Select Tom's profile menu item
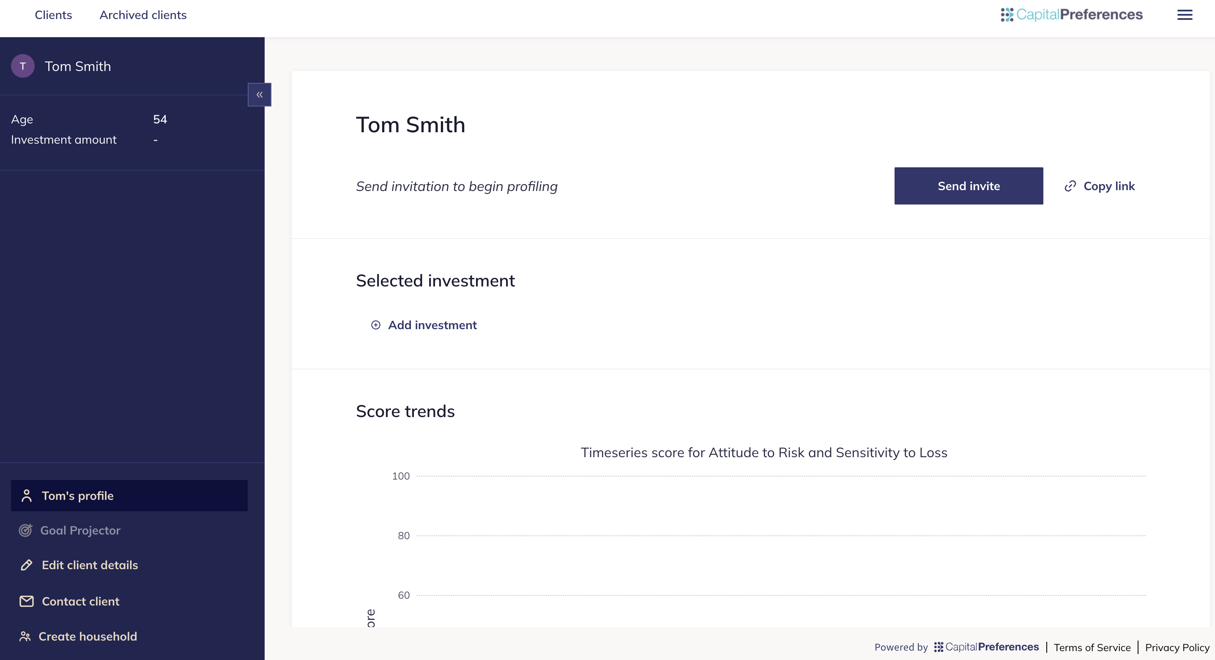Viewport: 1215px width, 660px height. 129,496
